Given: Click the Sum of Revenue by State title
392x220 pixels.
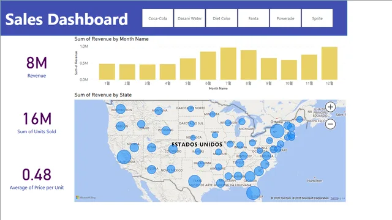Looking at the screenshot, I should pyautogui.click(x=103, y=95).
